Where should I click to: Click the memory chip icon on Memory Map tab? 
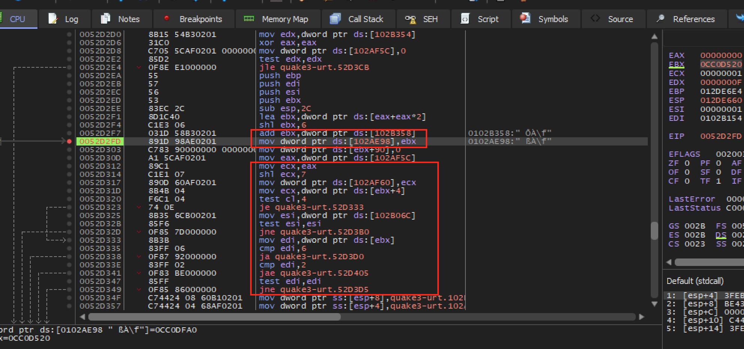[249, 19]
